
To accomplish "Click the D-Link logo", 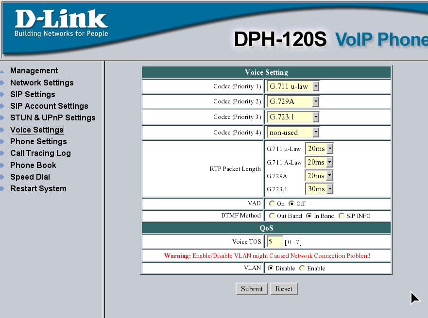I will 61,23.
